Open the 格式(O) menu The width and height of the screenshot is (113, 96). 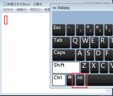[36, 10]
